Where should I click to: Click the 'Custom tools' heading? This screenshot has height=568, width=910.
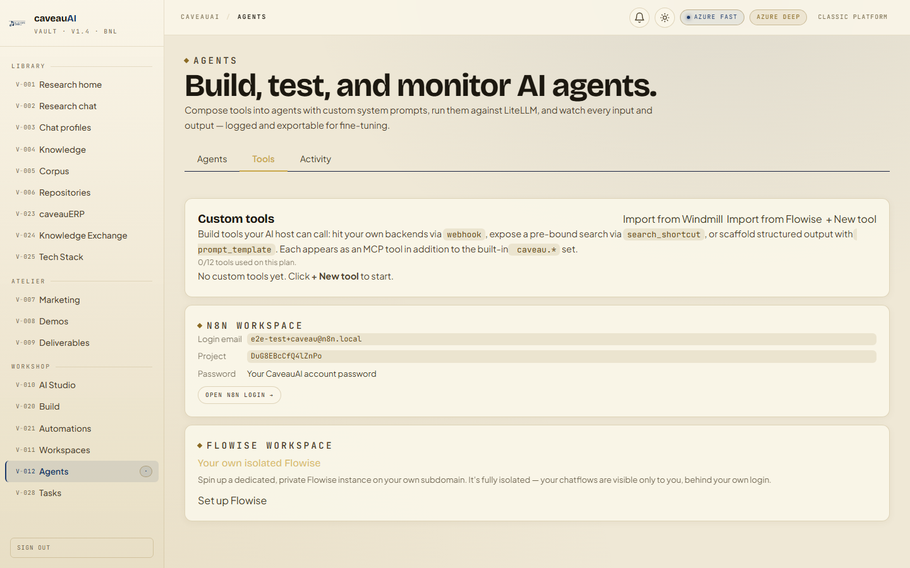pyautogui.click(x=236, y=219)
